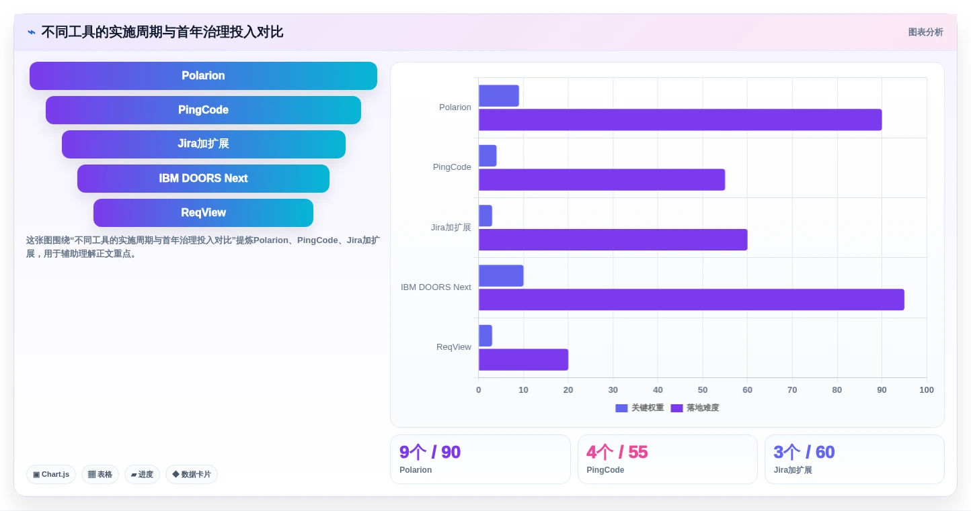Click the ReqView y-axis label
This screenshot has width=971, height=511.
pos(454,347)
